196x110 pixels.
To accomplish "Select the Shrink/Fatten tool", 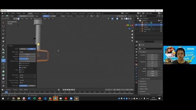I will tap(3, 86).
